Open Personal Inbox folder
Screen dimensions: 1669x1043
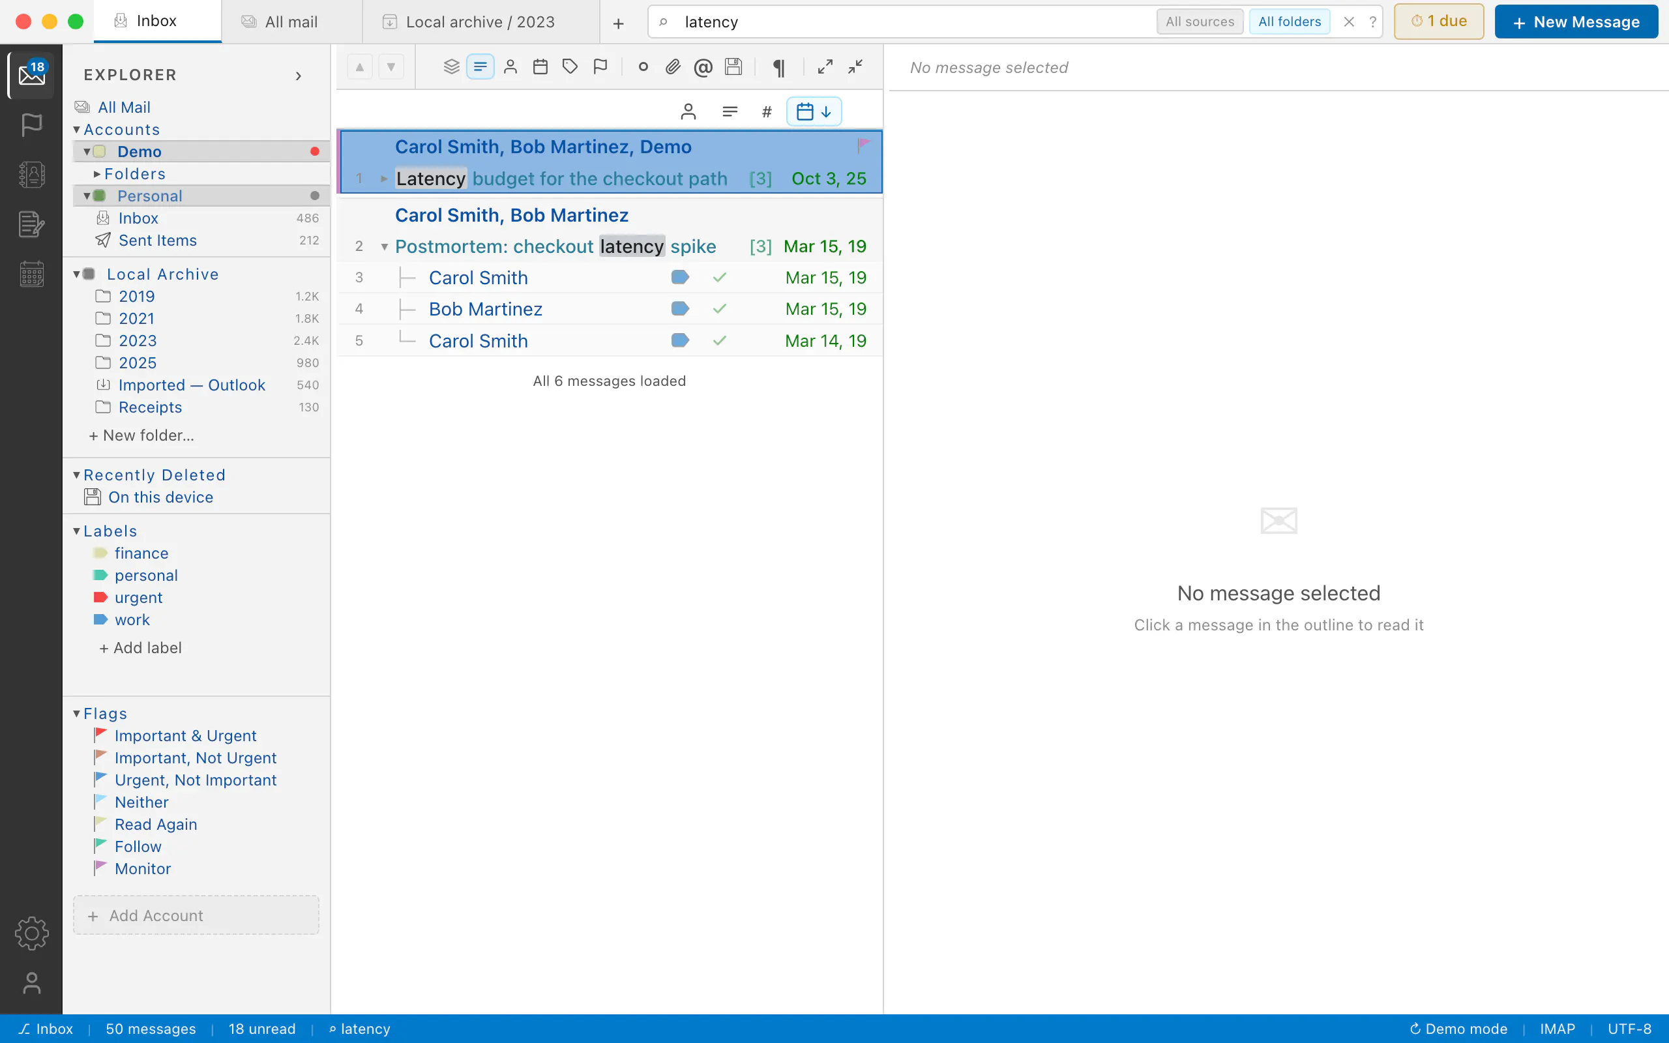click(201, 218)
